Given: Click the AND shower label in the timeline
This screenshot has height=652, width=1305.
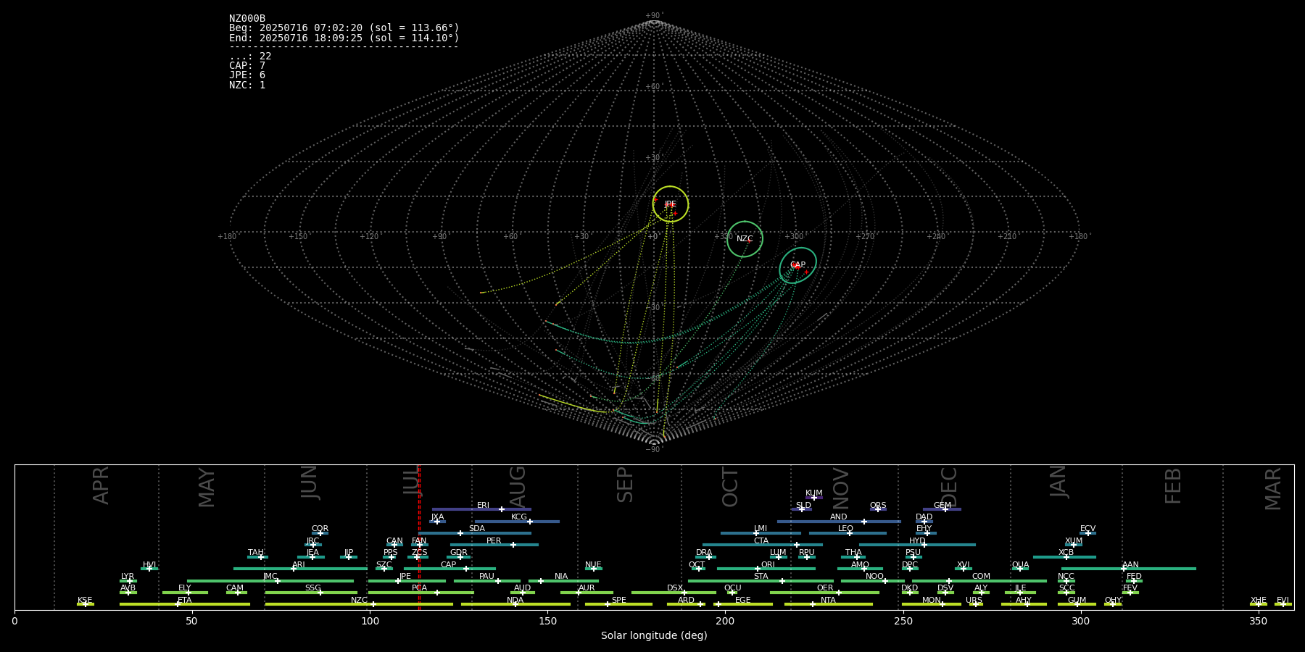Looking at the screenshot, I should [x=838, y=517].
